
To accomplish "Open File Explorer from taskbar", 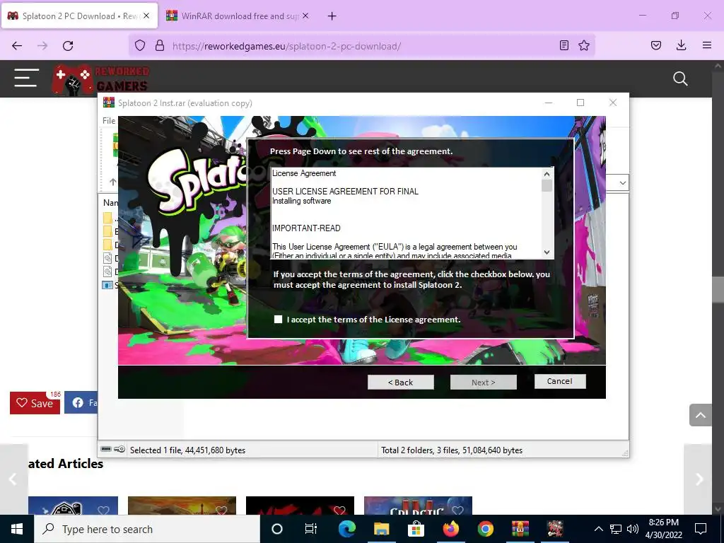I will coord(381,529).
